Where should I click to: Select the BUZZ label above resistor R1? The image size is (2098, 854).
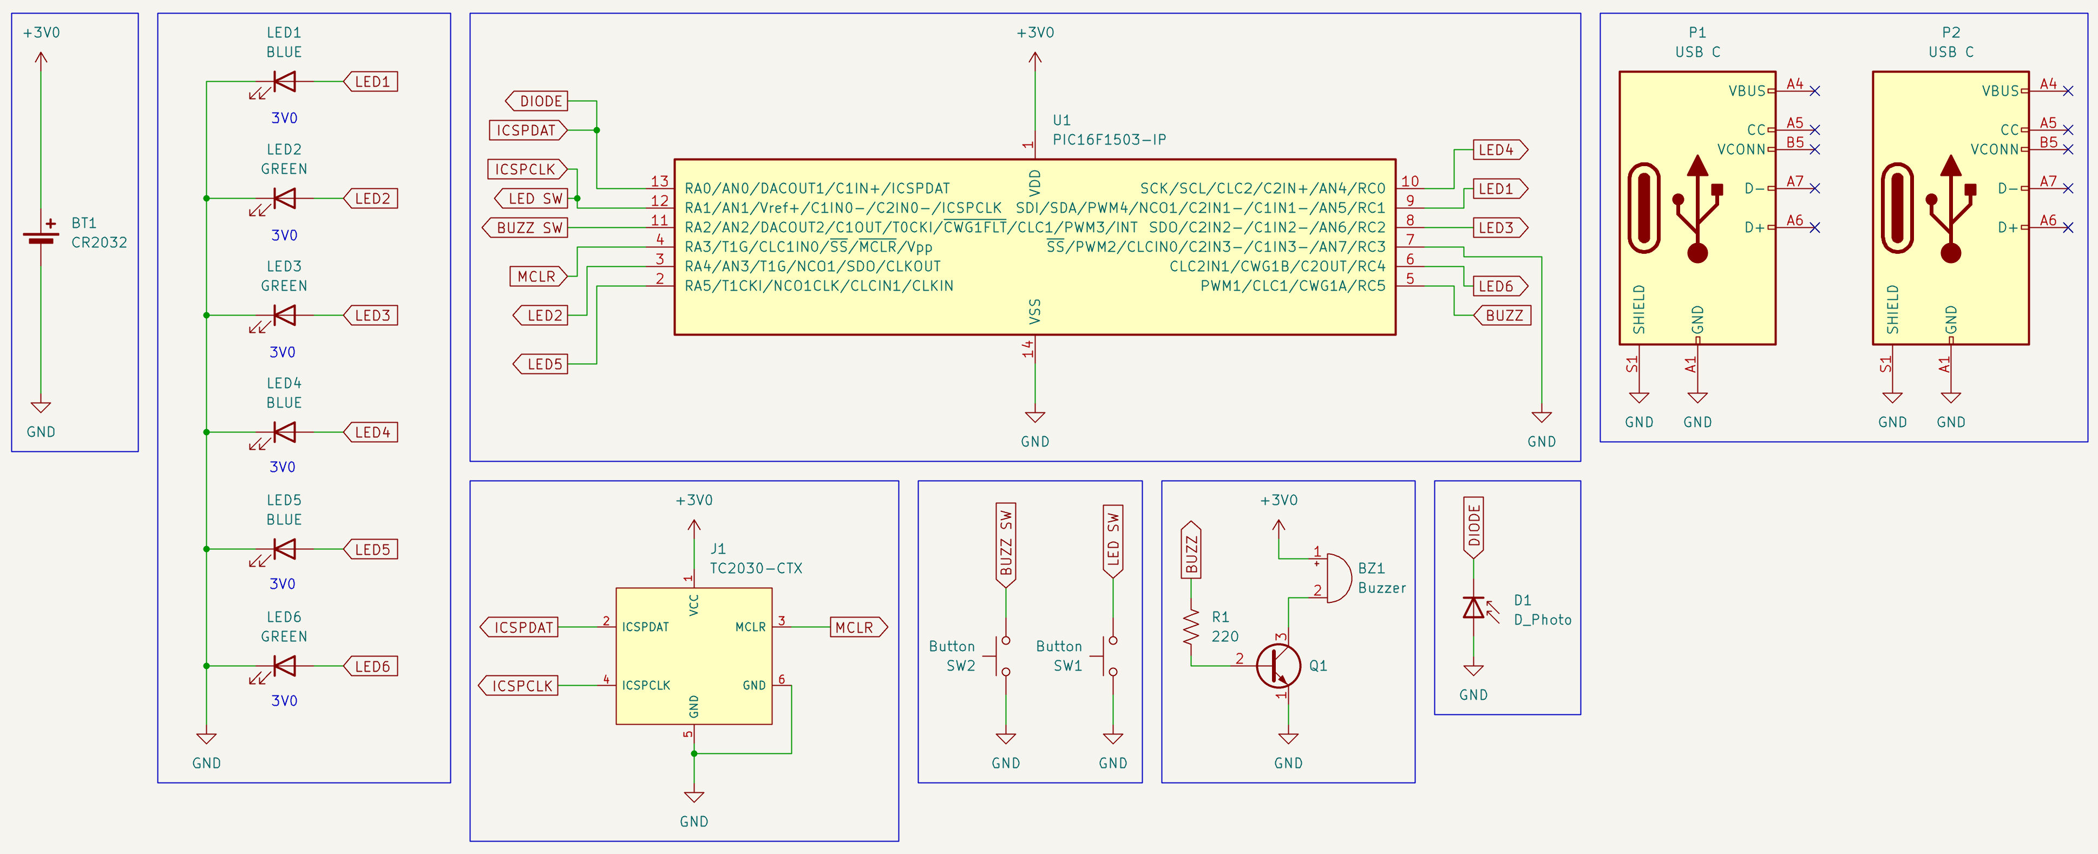point(1191,551)
